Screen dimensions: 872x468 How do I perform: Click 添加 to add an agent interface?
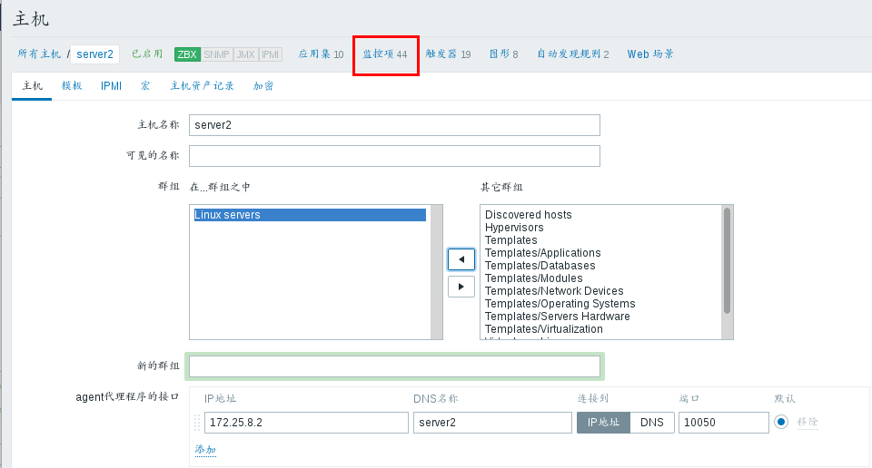click(x=205, y=450)
